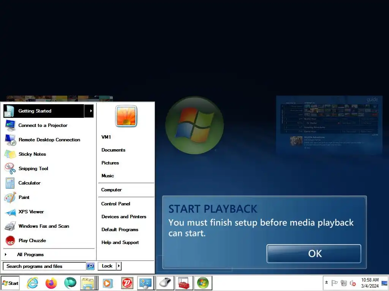Select the guide preview thumbnail in Media Center

[329, 125]
